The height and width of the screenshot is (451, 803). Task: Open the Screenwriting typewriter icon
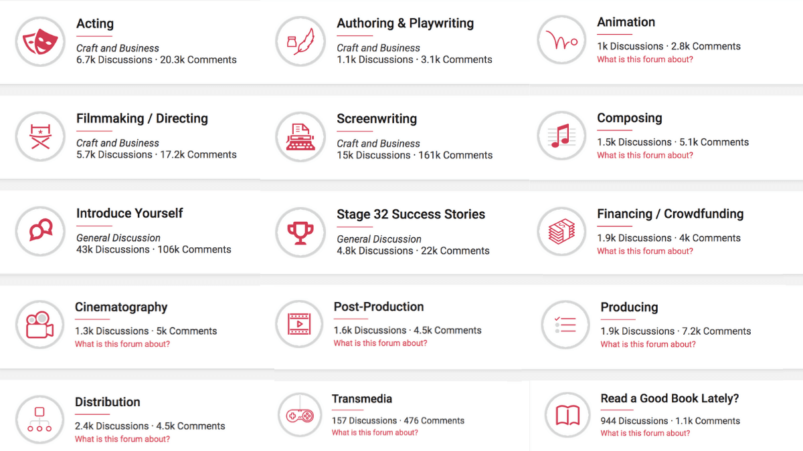[x=300, y=137]
